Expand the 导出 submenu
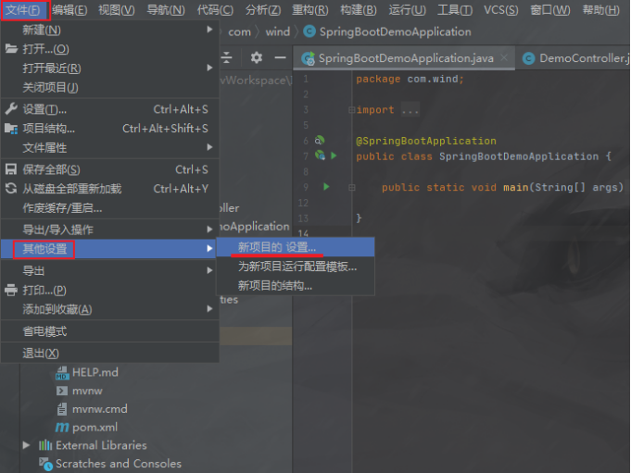Image resolution: width=631 pixels, height=473 pixels. click(110, 270)
